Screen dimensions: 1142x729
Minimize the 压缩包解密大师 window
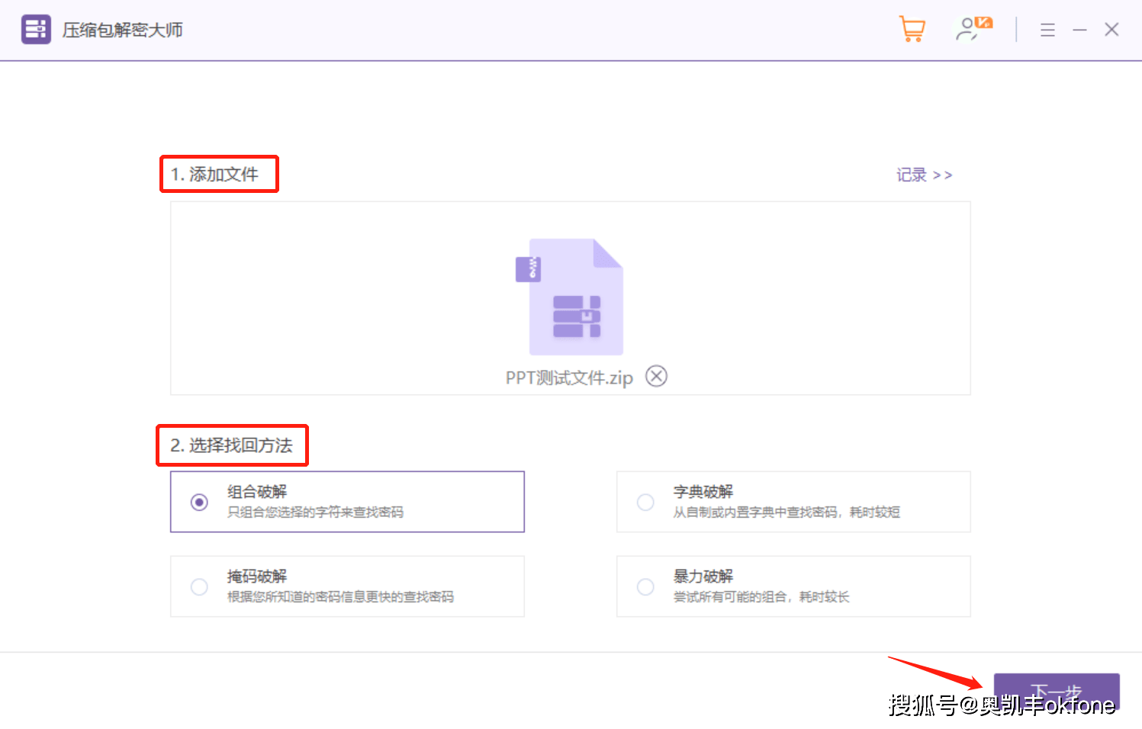[1079, 30]
